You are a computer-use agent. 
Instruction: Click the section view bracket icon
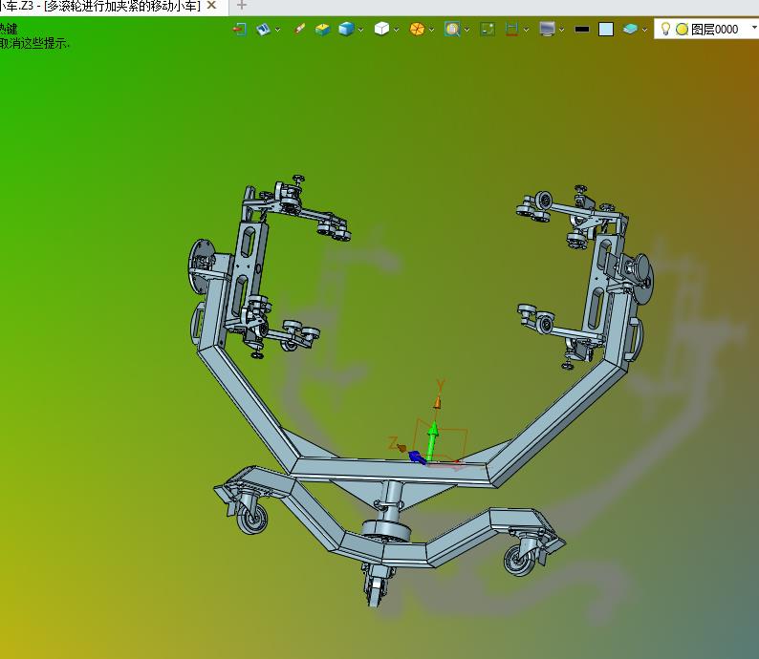point(511,30)
